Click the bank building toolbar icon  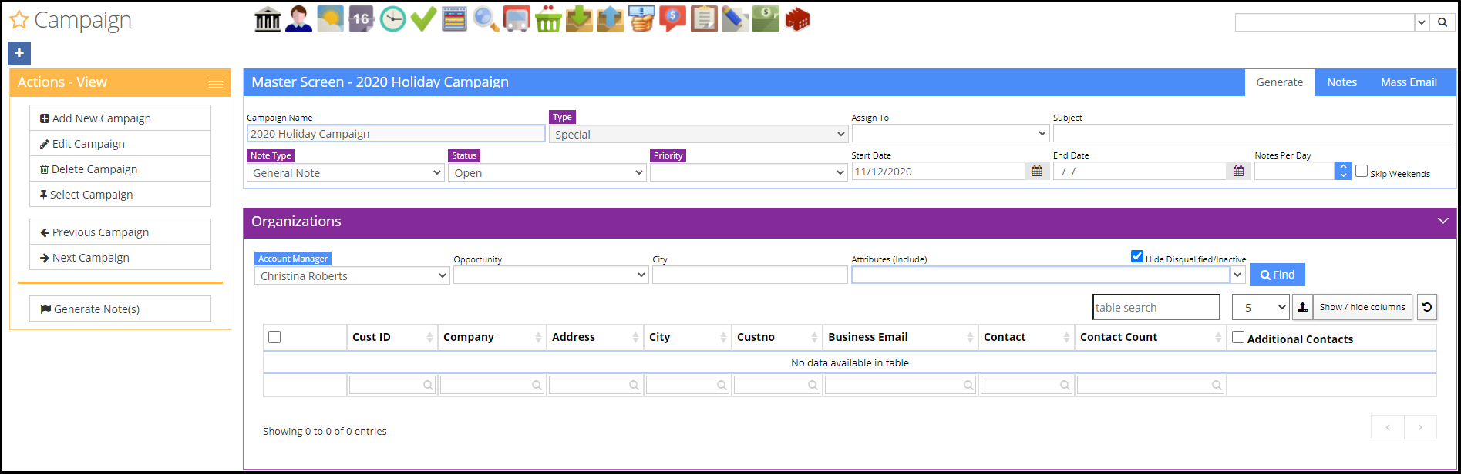click(268, 19)
